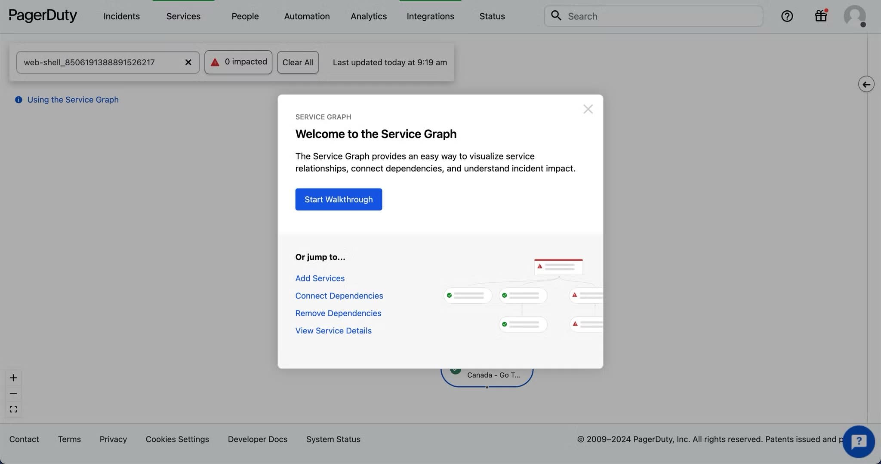Screen dimensions: 881x464
Task: Open the Analytics menu
Action: [x=369, y=16]
